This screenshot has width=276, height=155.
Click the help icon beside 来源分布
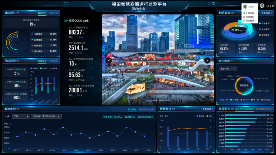coord(232,108)
